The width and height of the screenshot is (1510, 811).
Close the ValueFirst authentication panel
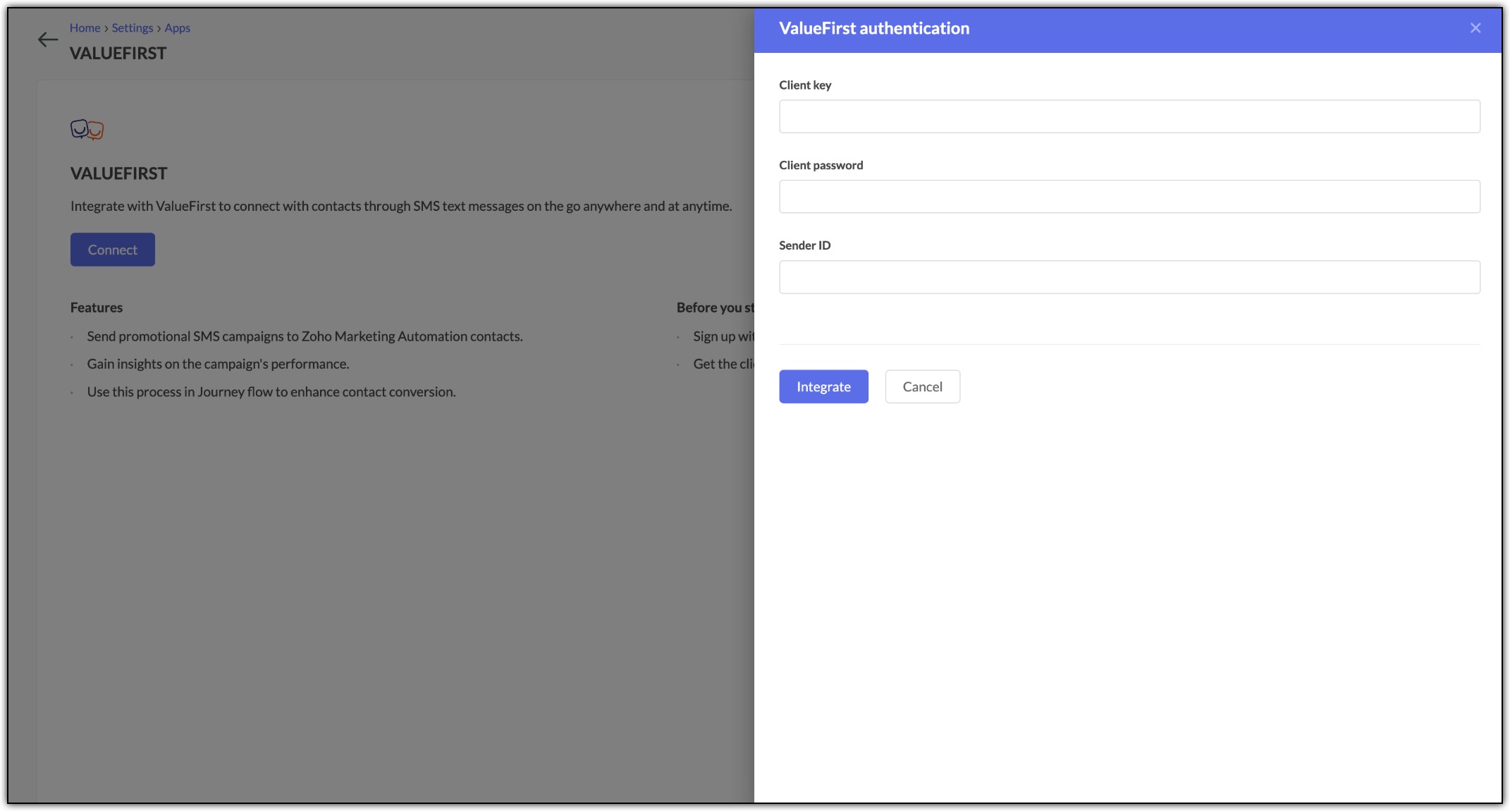pyautogui.click(x=1475, y=28)
